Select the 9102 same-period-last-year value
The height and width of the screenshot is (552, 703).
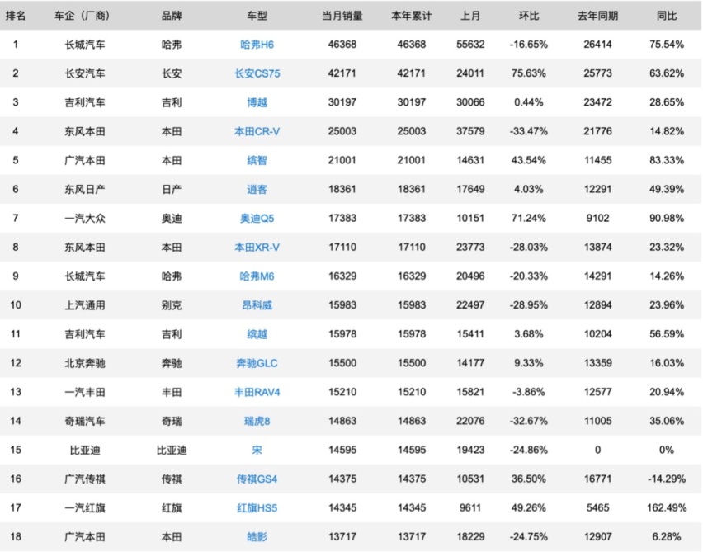pyautogui.click(x=597, y=219)
